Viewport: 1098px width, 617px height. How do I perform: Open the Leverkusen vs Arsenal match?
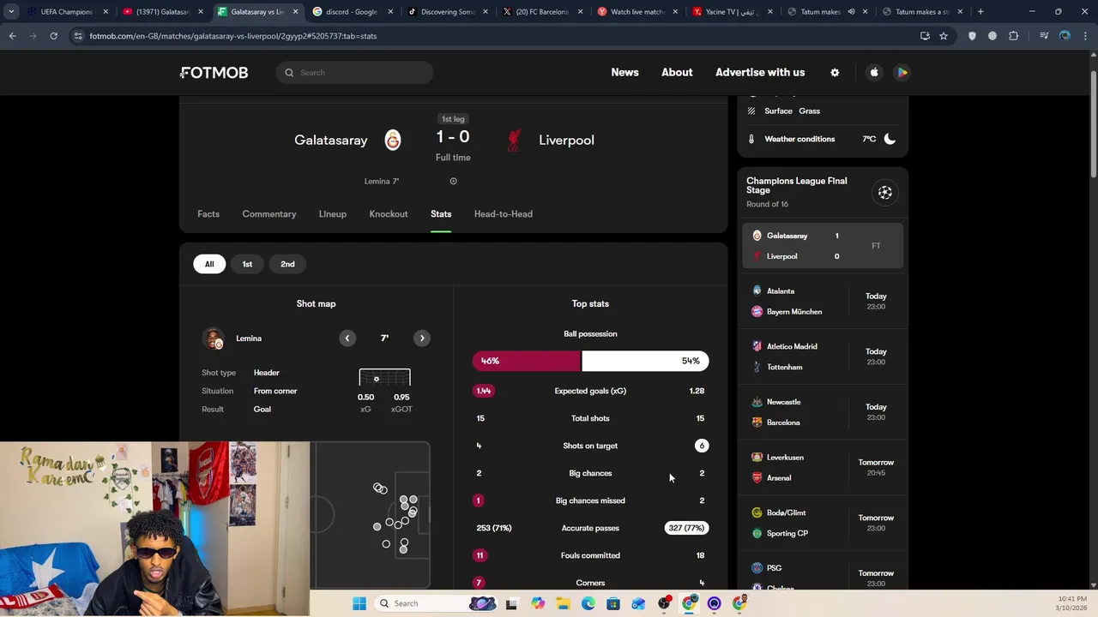point(823,468)
